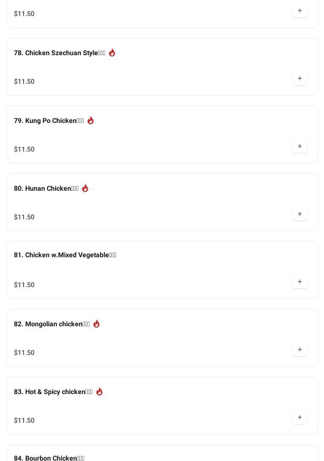Open 78. Chicken Szechuan Style item
The width and height of the screenshot is (324, 461).
(59, 53)
